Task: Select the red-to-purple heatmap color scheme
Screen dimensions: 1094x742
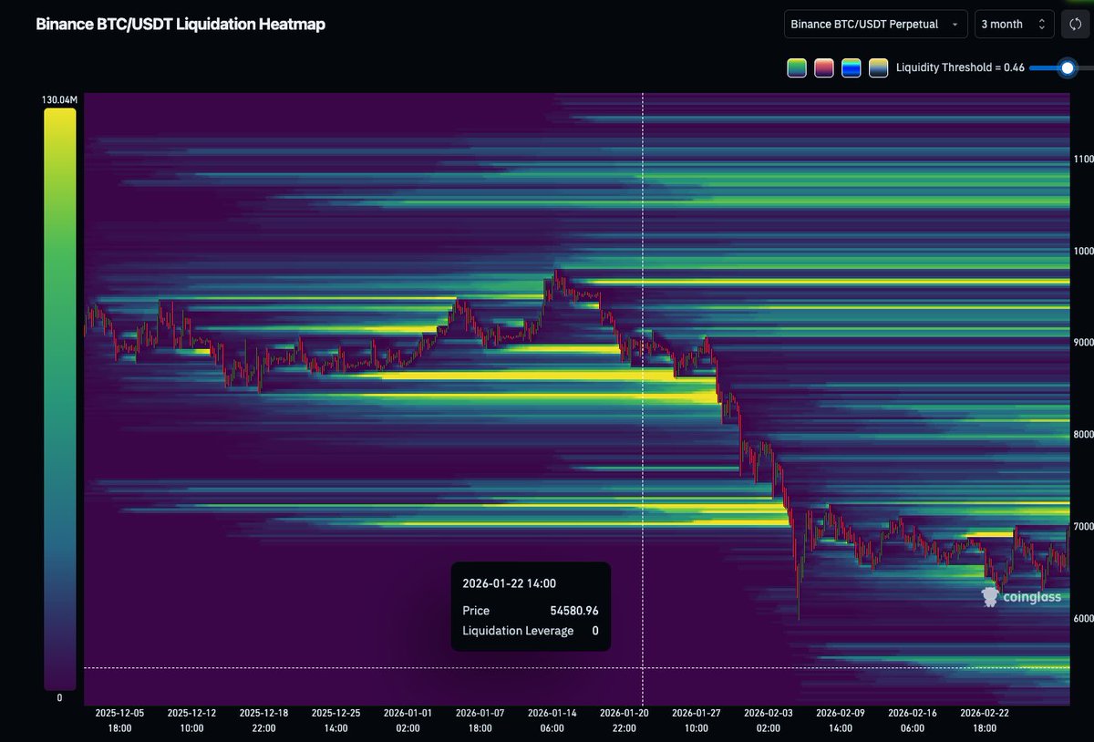Action: [x=824, y=67]
